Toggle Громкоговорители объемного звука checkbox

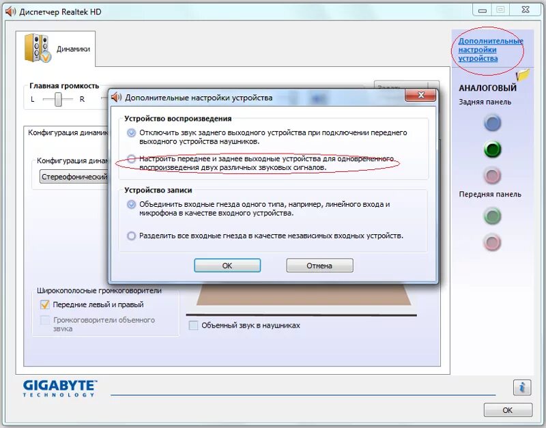coord(45,320)
